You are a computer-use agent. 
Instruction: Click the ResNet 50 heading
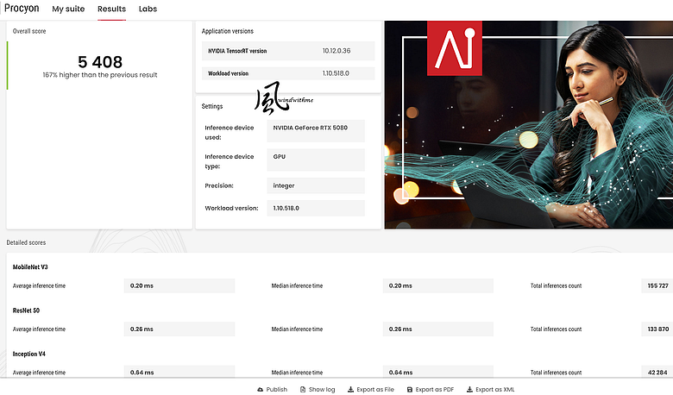(26, 310)
